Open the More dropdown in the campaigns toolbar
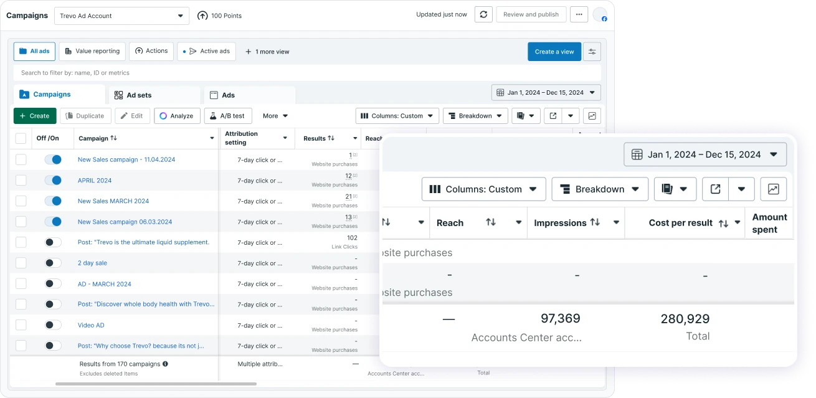This screenshot has width=816, height=398. [275, 116]
